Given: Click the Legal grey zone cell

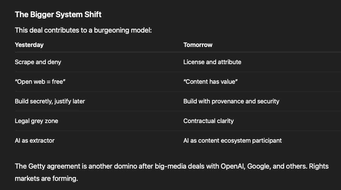Looking at the screenshot, I should (36, 121).
